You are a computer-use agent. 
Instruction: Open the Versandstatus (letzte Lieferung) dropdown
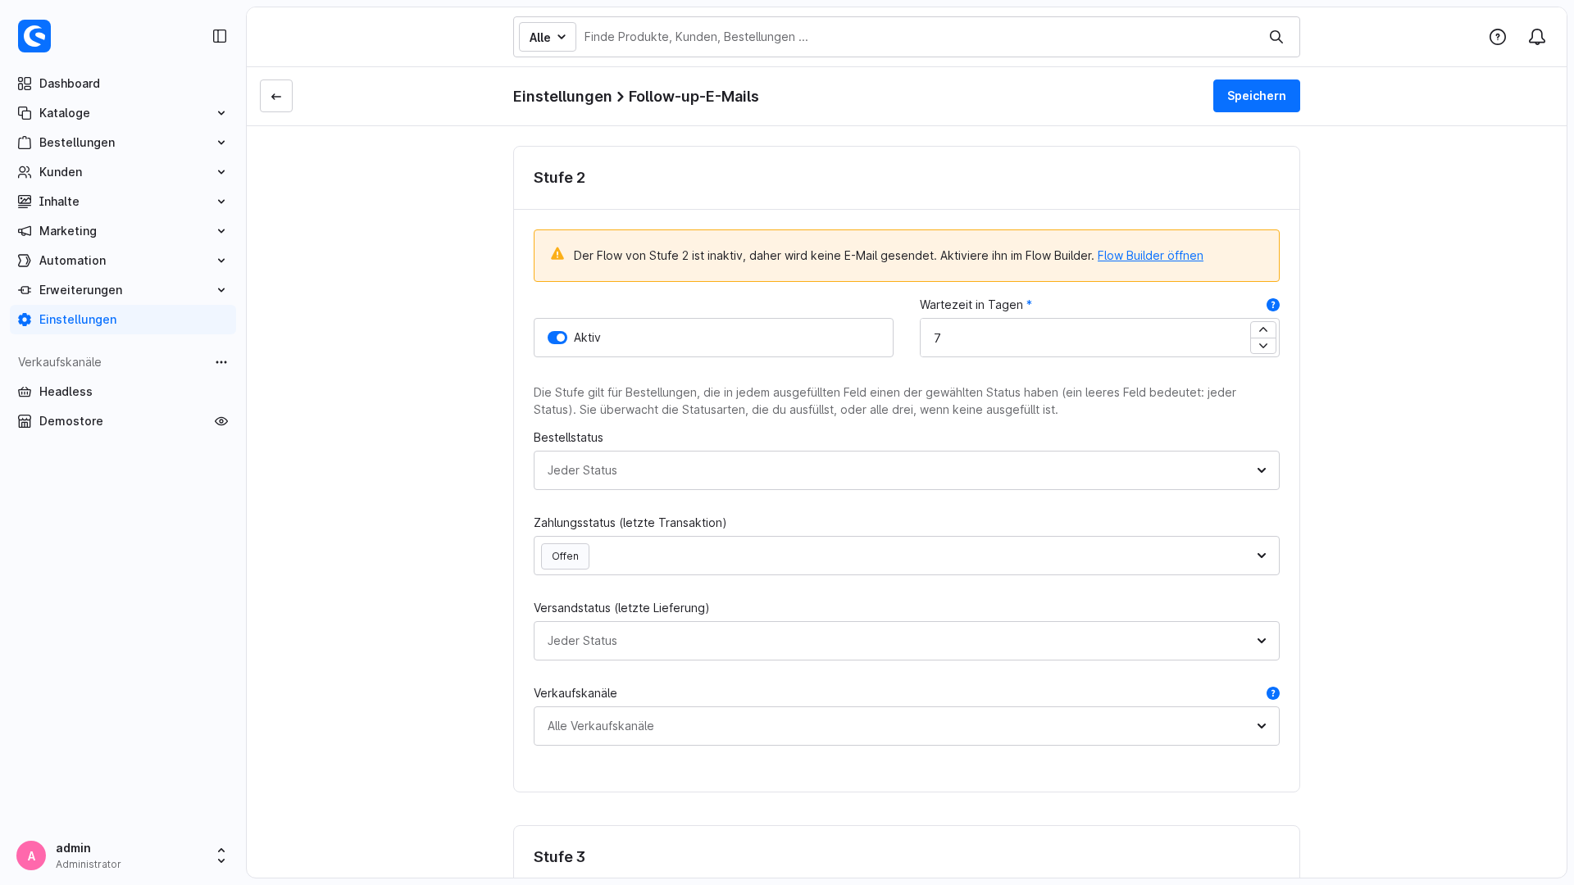(x=906, y=641)
